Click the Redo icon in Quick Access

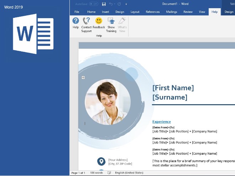point(119,4)
